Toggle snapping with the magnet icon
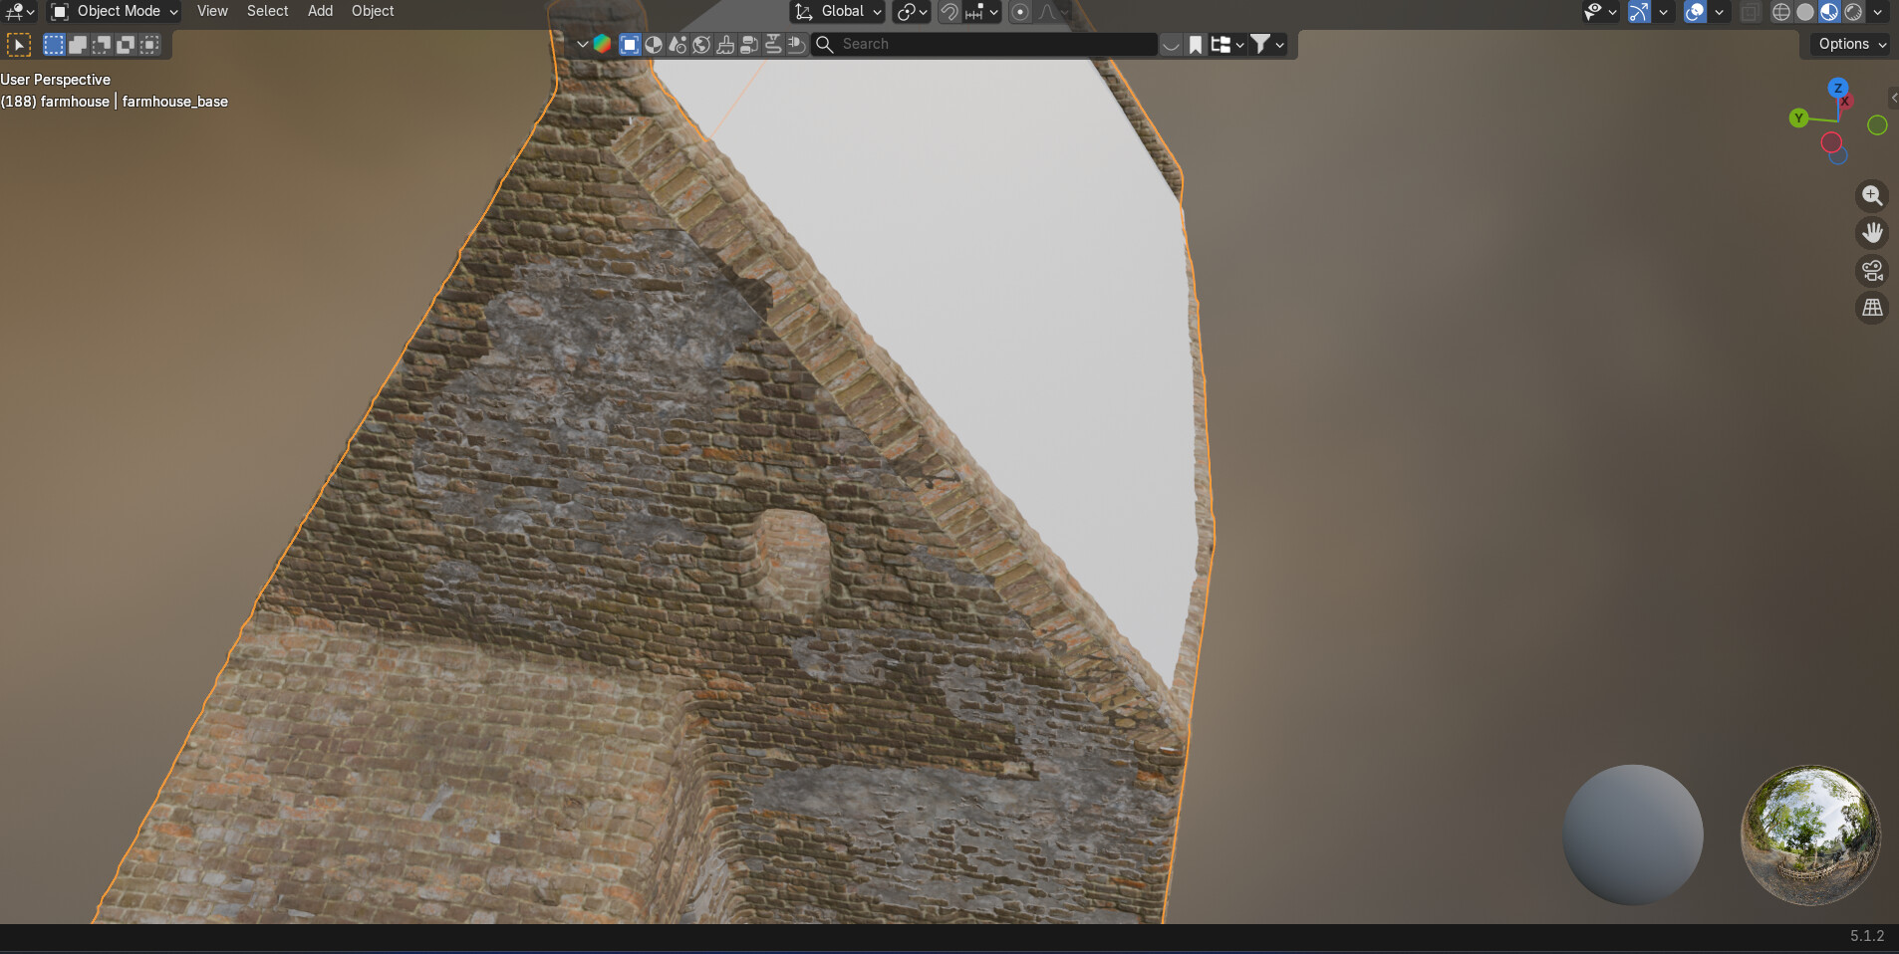Viewport: 1899px width, 954px height. point(949,12)
